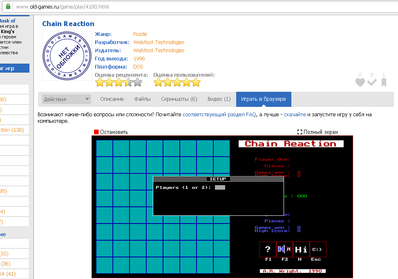398x279 pixels.
Task: Click the green 000 counter value
Action: point(302,196)
